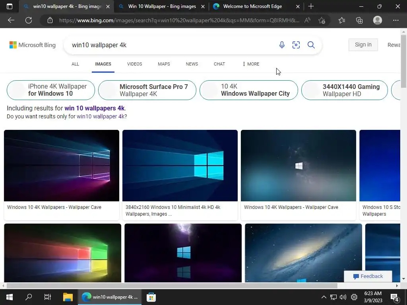This screenshot has width=407, height=305.
Task: Search only for win10 wallpaper 4k link
Action: 101,116
